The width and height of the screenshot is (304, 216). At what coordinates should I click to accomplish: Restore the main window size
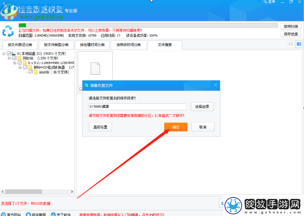(291, 2)
